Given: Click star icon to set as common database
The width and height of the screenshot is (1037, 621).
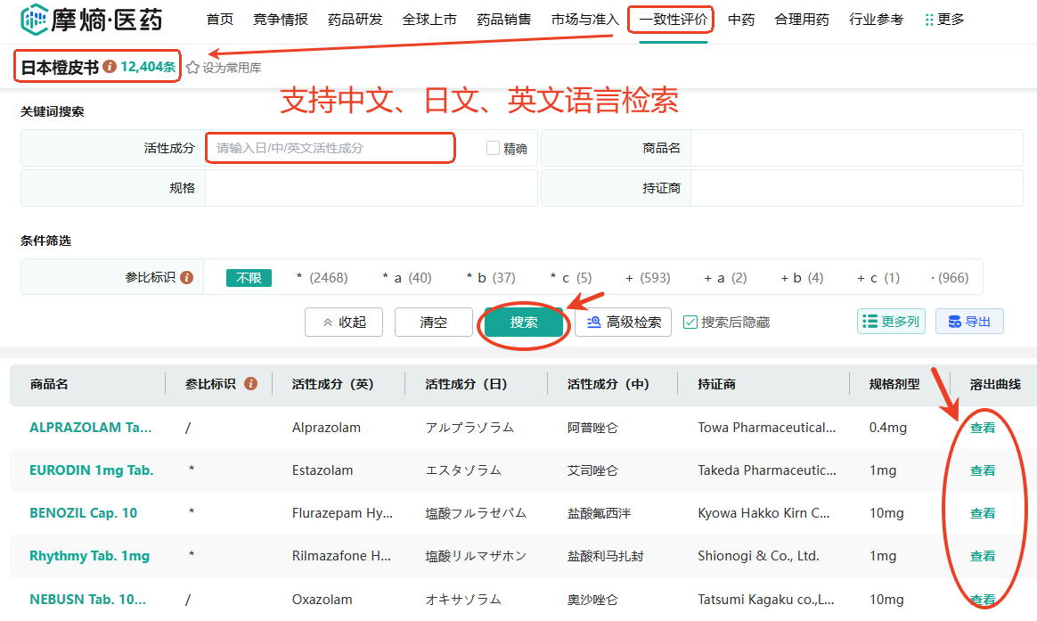Looking at the screenshot, I should click(x=192, y=68).
